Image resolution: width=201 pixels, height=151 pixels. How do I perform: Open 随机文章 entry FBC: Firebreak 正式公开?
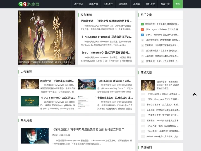click(163, 99)
